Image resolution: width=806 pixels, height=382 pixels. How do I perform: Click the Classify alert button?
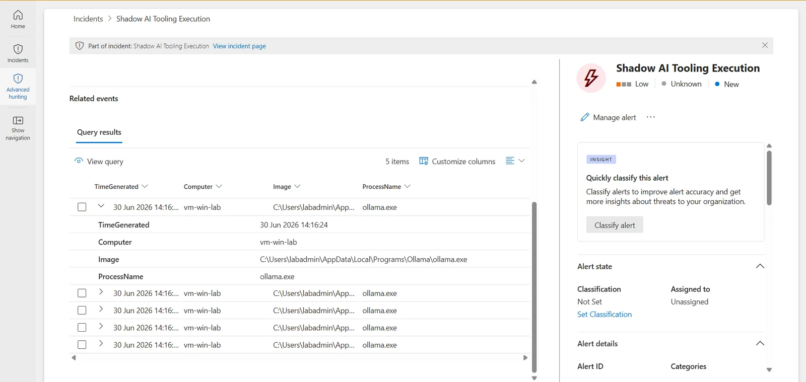[x=615, y=225]
